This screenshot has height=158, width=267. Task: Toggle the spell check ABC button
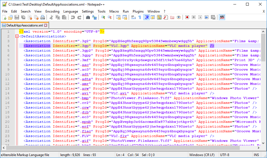[x=222, y=17]
